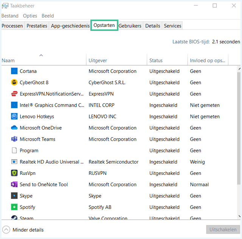The height and width of the screenshot is (239, 242).
Task: Click the scrollbar up arrow
Action: click(239, 69)
